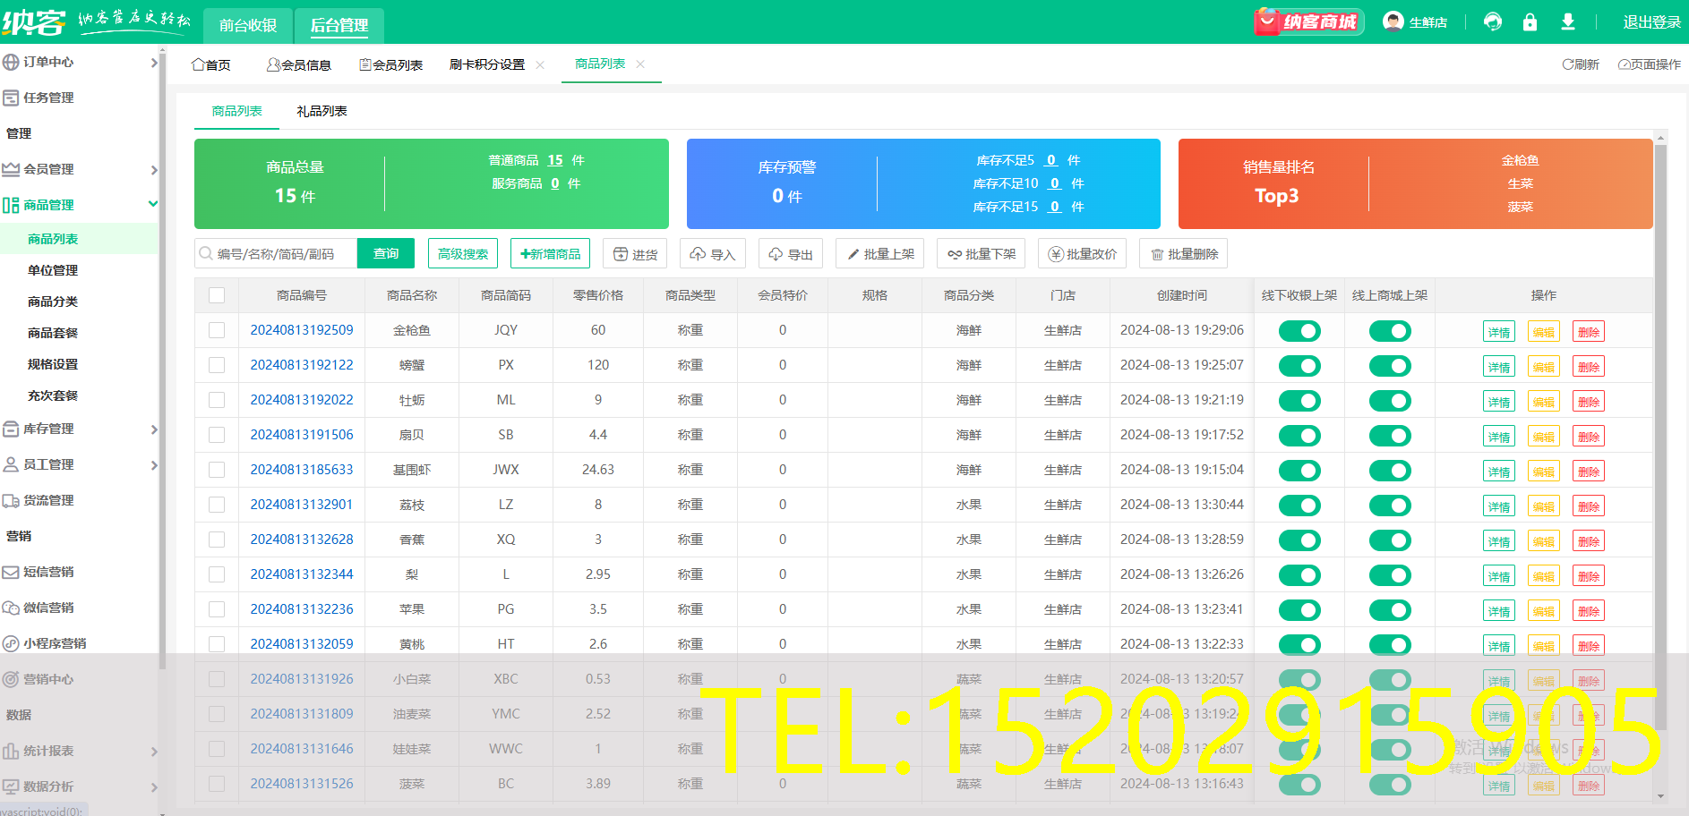Click the lock screen icon
The width and height of the screenshot is (1689, 816).
coord(1530,21)
